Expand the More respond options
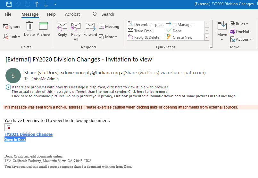This screenshot has width=258, height=178. 108,36
